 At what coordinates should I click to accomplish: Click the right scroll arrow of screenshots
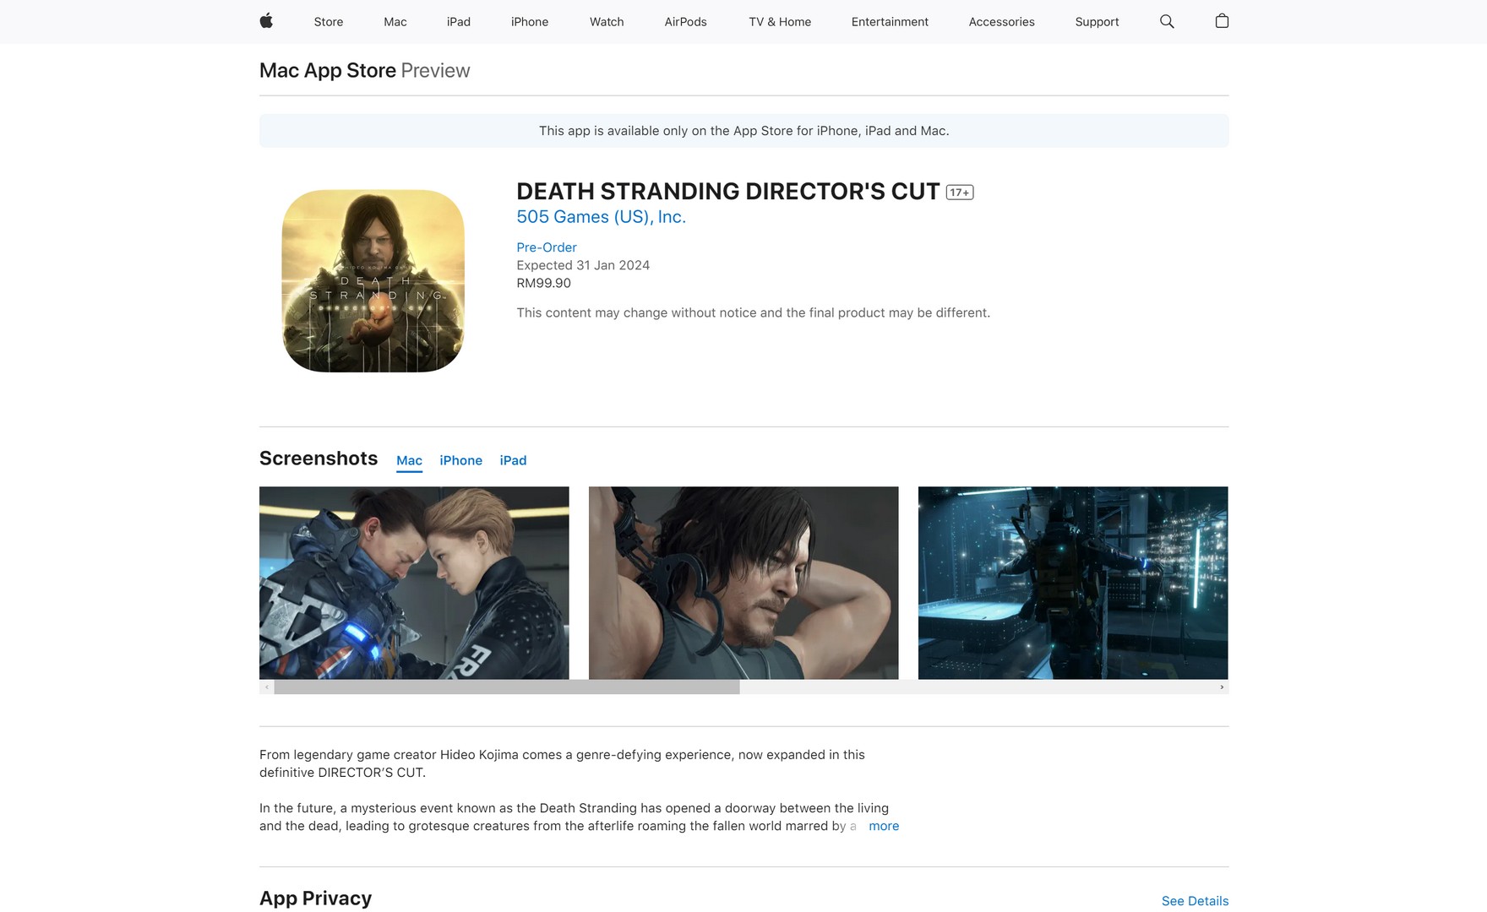tap(1222, 687)
